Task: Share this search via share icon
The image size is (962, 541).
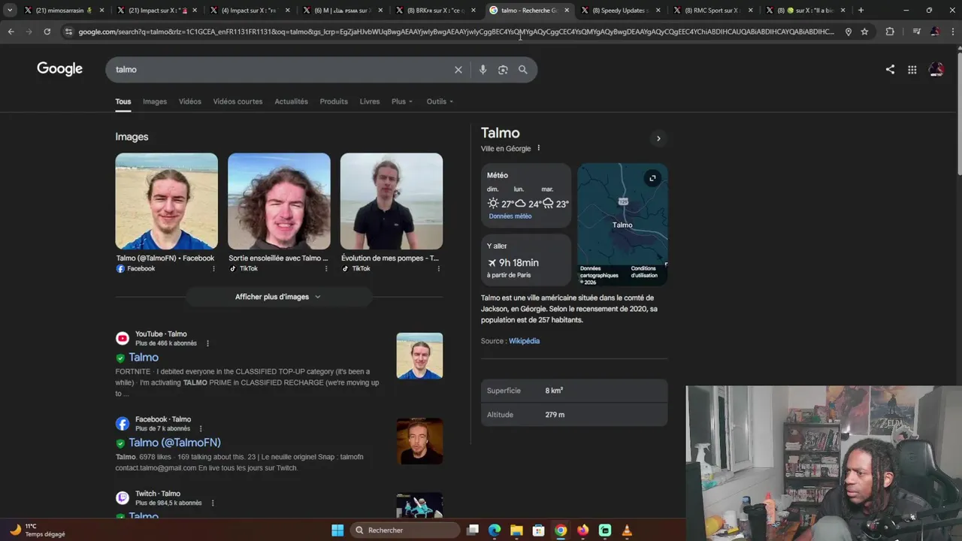Action: pos(890,69)
